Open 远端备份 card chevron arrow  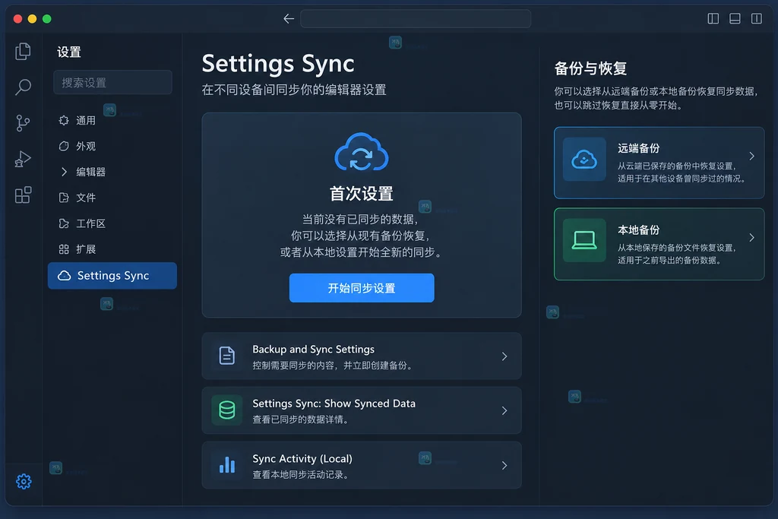[x=751, y=156]
